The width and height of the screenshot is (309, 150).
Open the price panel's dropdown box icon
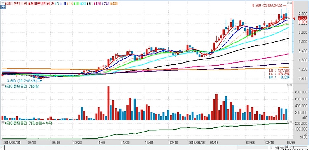(288, 3)
